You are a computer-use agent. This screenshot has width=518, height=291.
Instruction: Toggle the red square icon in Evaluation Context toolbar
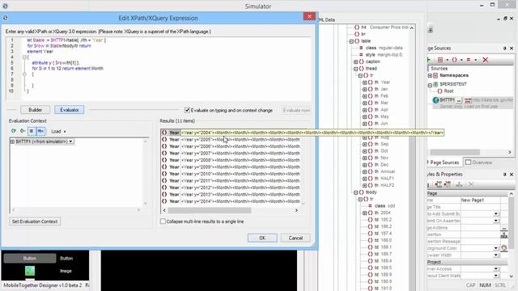32,131
